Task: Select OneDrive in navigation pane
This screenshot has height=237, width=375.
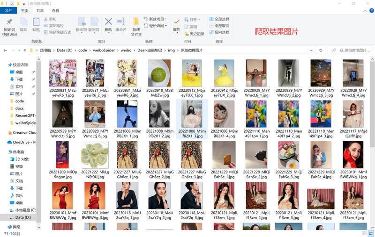Action: [x=22, y=143]
